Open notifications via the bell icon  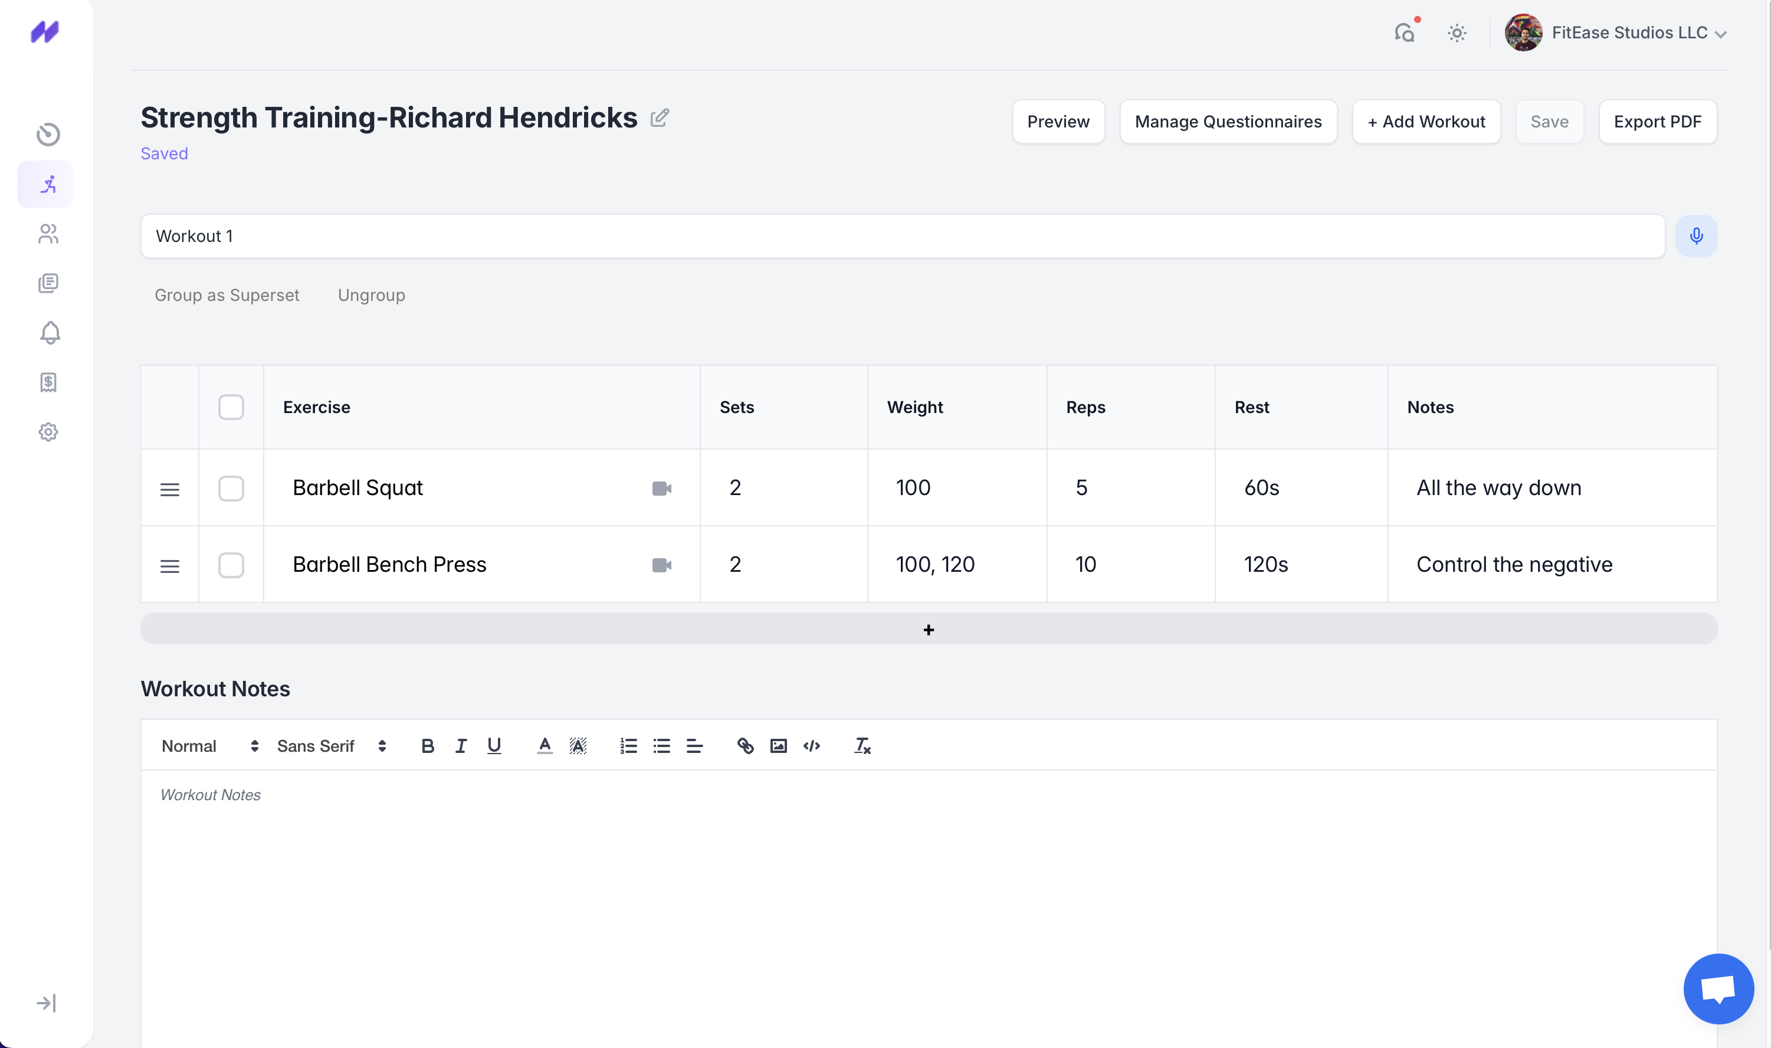click(x=49, y=333)
